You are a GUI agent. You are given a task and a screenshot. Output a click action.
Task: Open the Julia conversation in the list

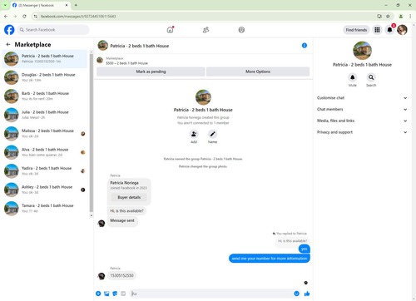(45, 115)
